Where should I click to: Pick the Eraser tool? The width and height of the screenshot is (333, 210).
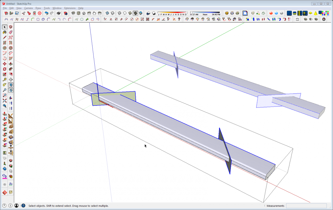pyautogui.click(x=11, y=32)
